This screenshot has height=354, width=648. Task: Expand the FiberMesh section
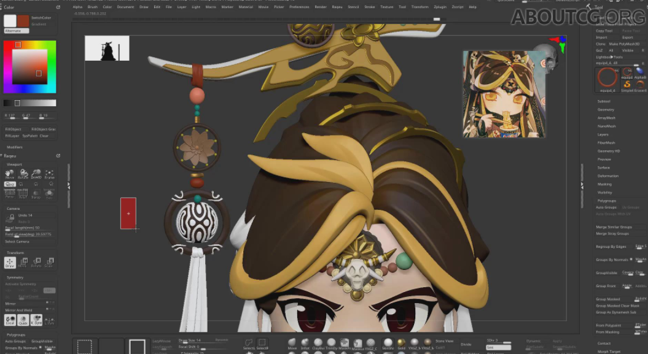(606, 143)
